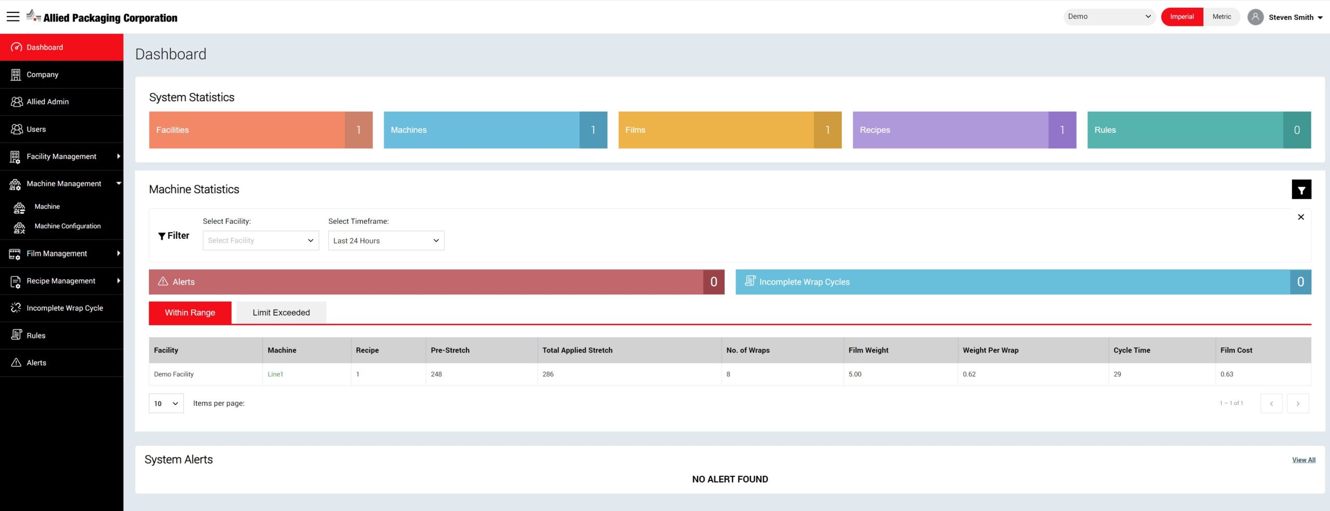
Task: Open Rules from the sidebar
Action: click(36, 335)
